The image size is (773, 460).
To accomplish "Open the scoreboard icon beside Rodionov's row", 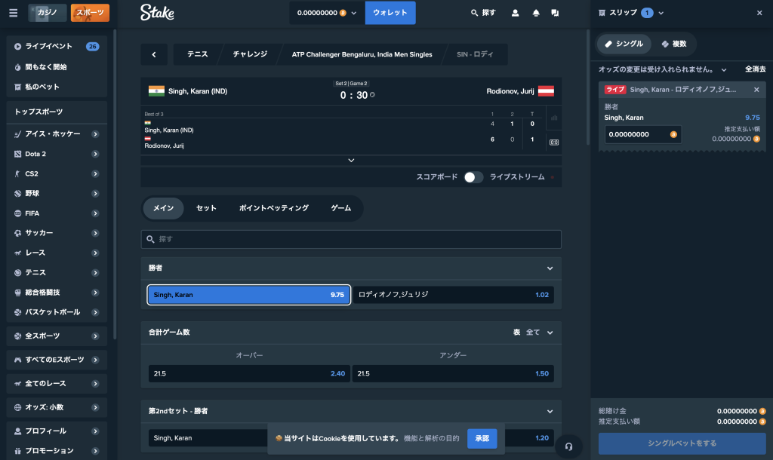I will pyautogui.click(x=554, y=143).
